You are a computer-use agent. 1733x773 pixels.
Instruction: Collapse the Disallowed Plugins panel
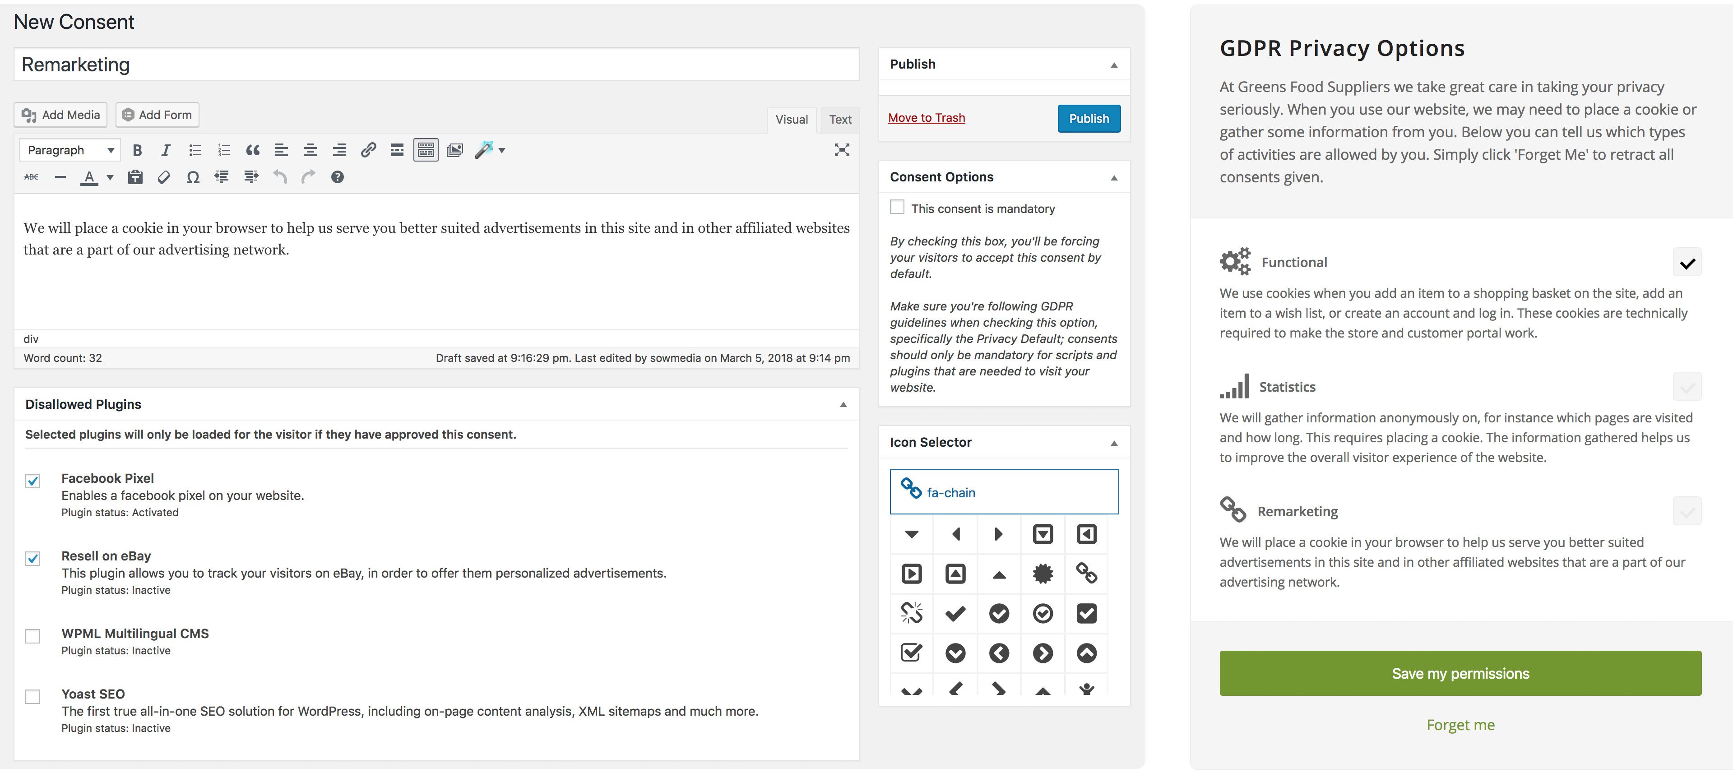point(843,404)
